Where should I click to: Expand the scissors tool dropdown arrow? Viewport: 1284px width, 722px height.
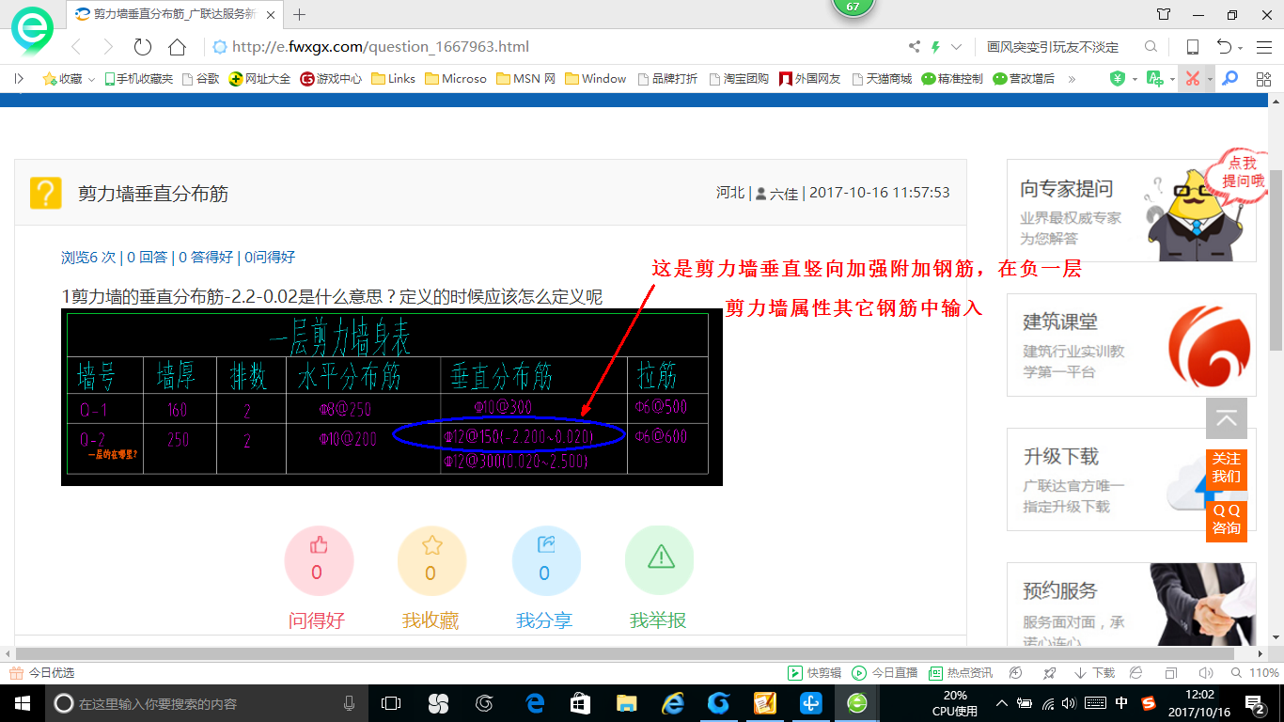pyautogui.click(x=1210, y=79)
